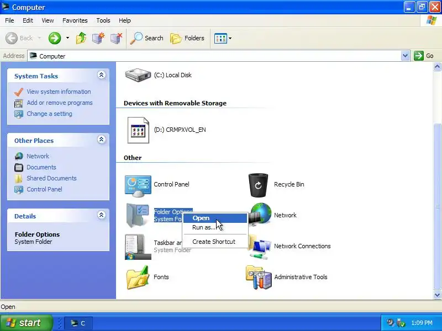Click the green Forward arrow button
The image size is (442, 331).
(55, 38)
